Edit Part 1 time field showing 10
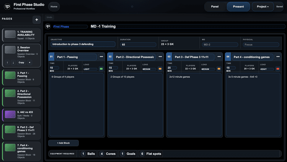Image resolution: width=287 pixels, height=162 pixels. click(54, 68)
